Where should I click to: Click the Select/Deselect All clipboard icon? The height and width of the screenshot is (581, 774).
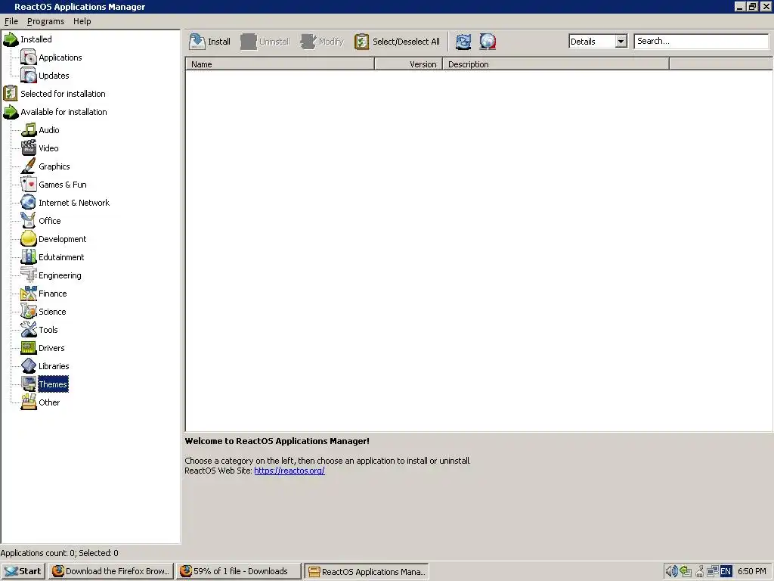coord(361,42)
